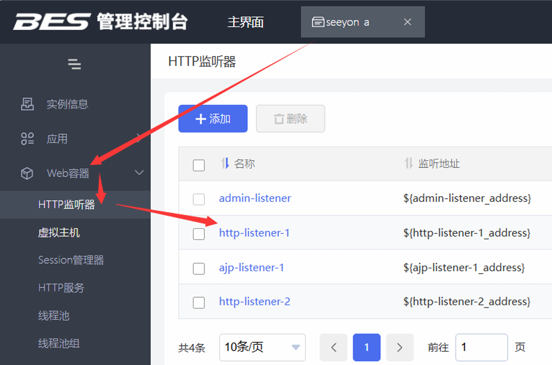The height and width of the screenshot is (365, 552).
Task: Select Session管理器 in the sidebar
Action: (71, 260)
